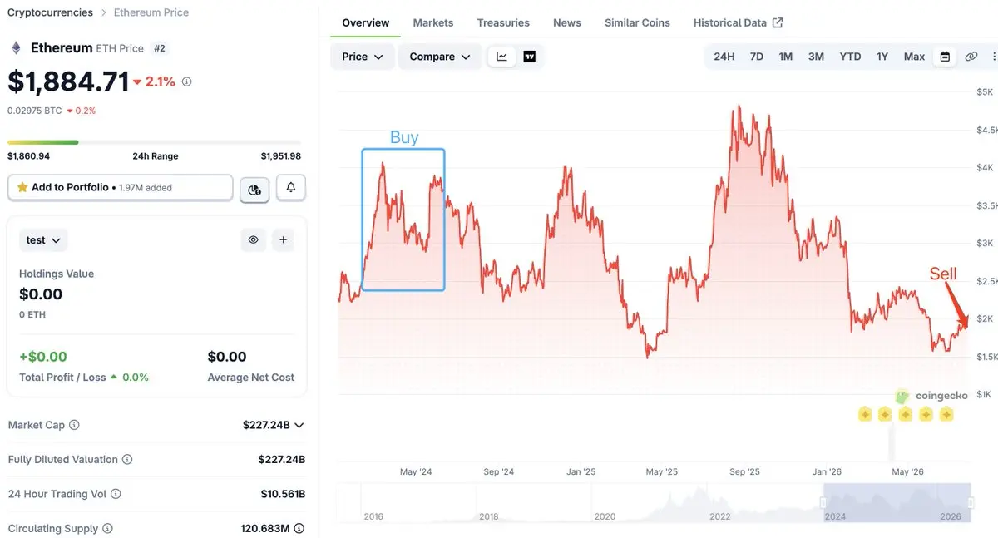The height and width of the screenshot is (538, 998).
Task: Open the Price dropdown
Action: coord(363,57)
